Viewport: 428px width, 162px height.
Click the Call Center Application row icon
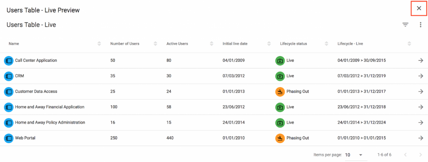tap(8, 60)
